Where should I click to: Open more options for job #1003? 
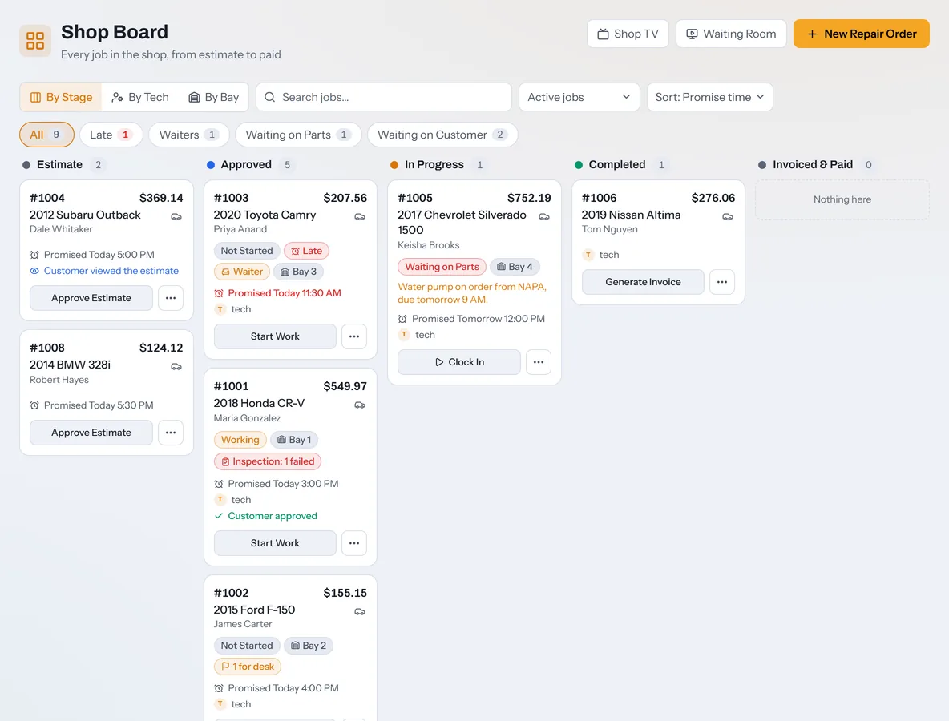pos(354,336)
